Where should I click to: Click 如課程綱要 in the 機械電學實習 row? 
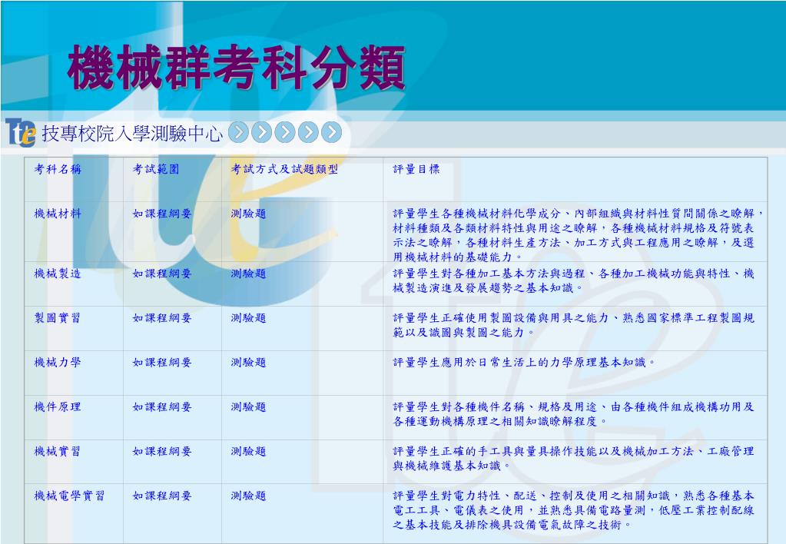click(162, 496)
